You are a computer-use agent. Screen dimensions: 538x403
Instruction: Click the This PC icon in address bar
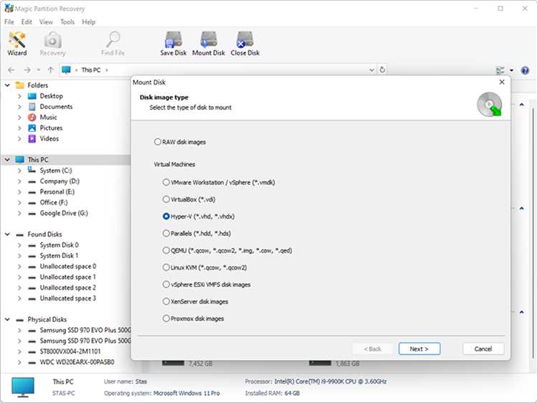tap(66, 70)
